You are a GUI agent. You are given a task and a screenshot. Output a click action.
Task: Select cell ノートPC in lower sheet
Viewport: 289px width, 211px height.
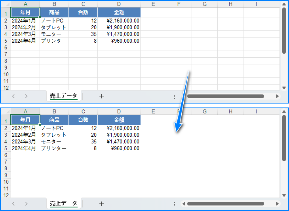pyautogui.click(x=54, y=128)
